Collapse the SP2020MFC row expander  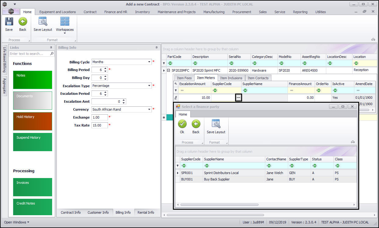168,70
